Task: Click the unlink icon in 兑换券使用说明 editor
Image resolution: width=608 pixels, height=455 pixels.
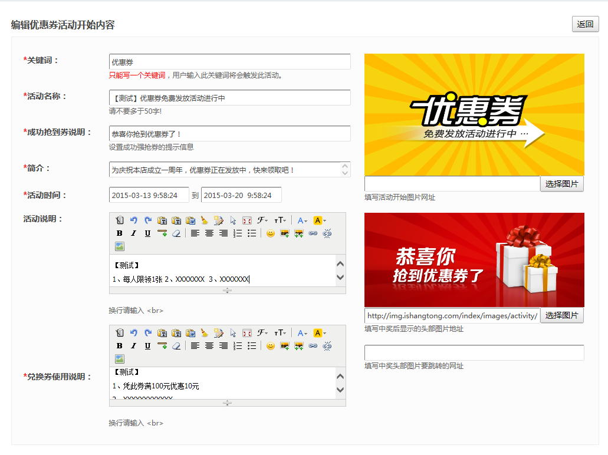Action: (x=327, y=346)
